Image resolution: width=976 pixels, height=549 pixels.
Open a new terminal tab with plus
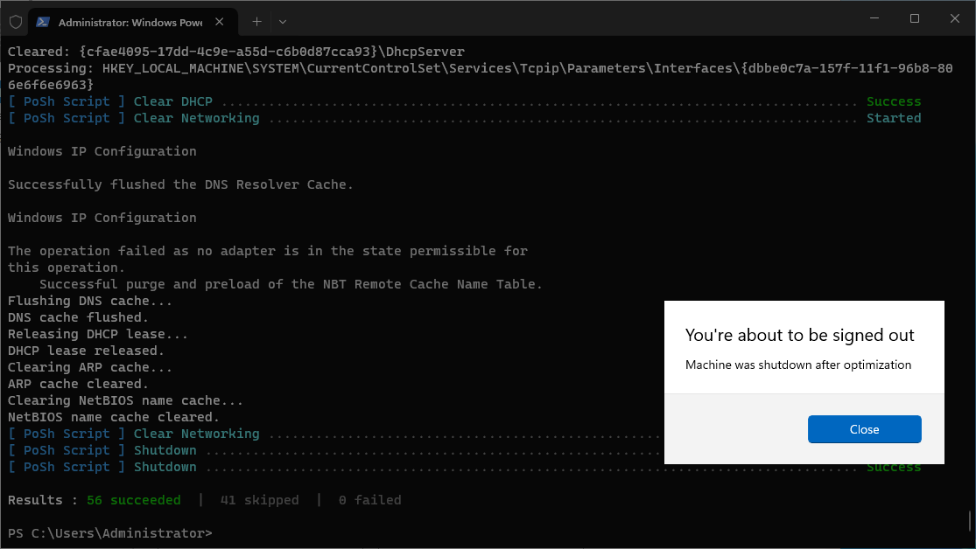256,22
